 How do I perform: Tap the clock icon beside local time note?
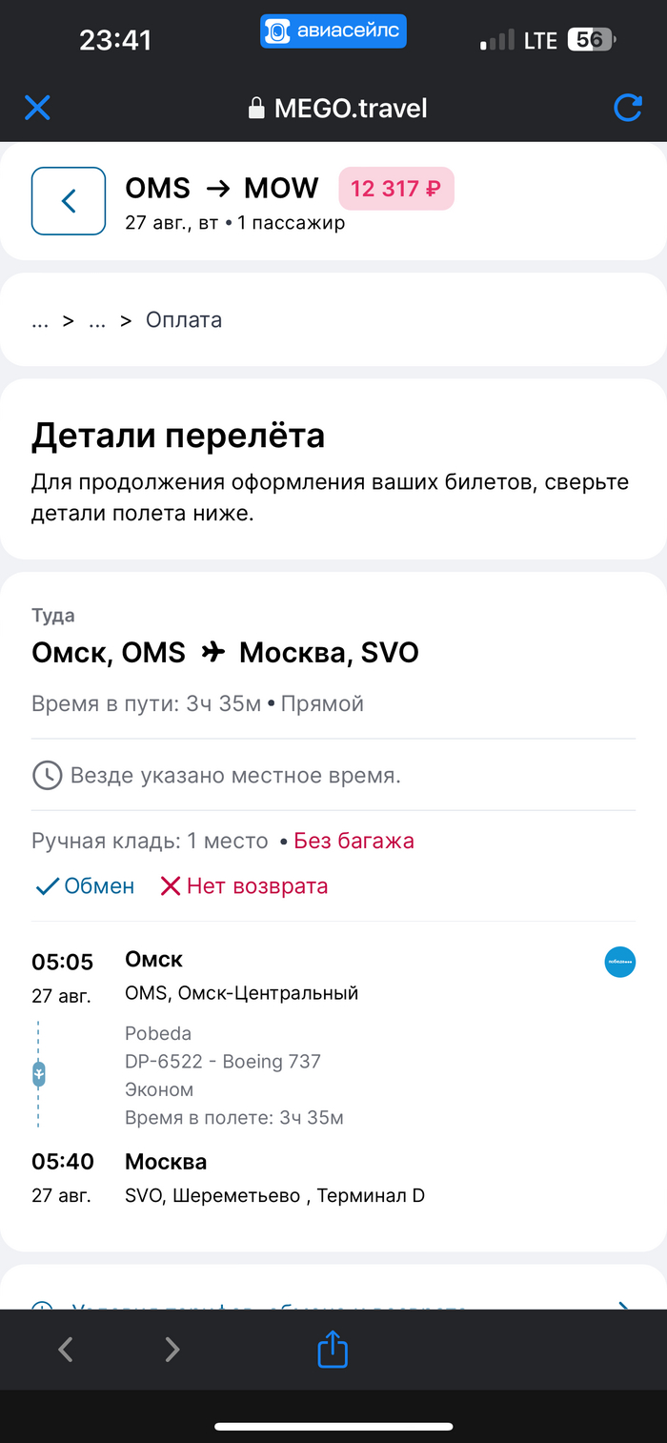click(47, 776)
